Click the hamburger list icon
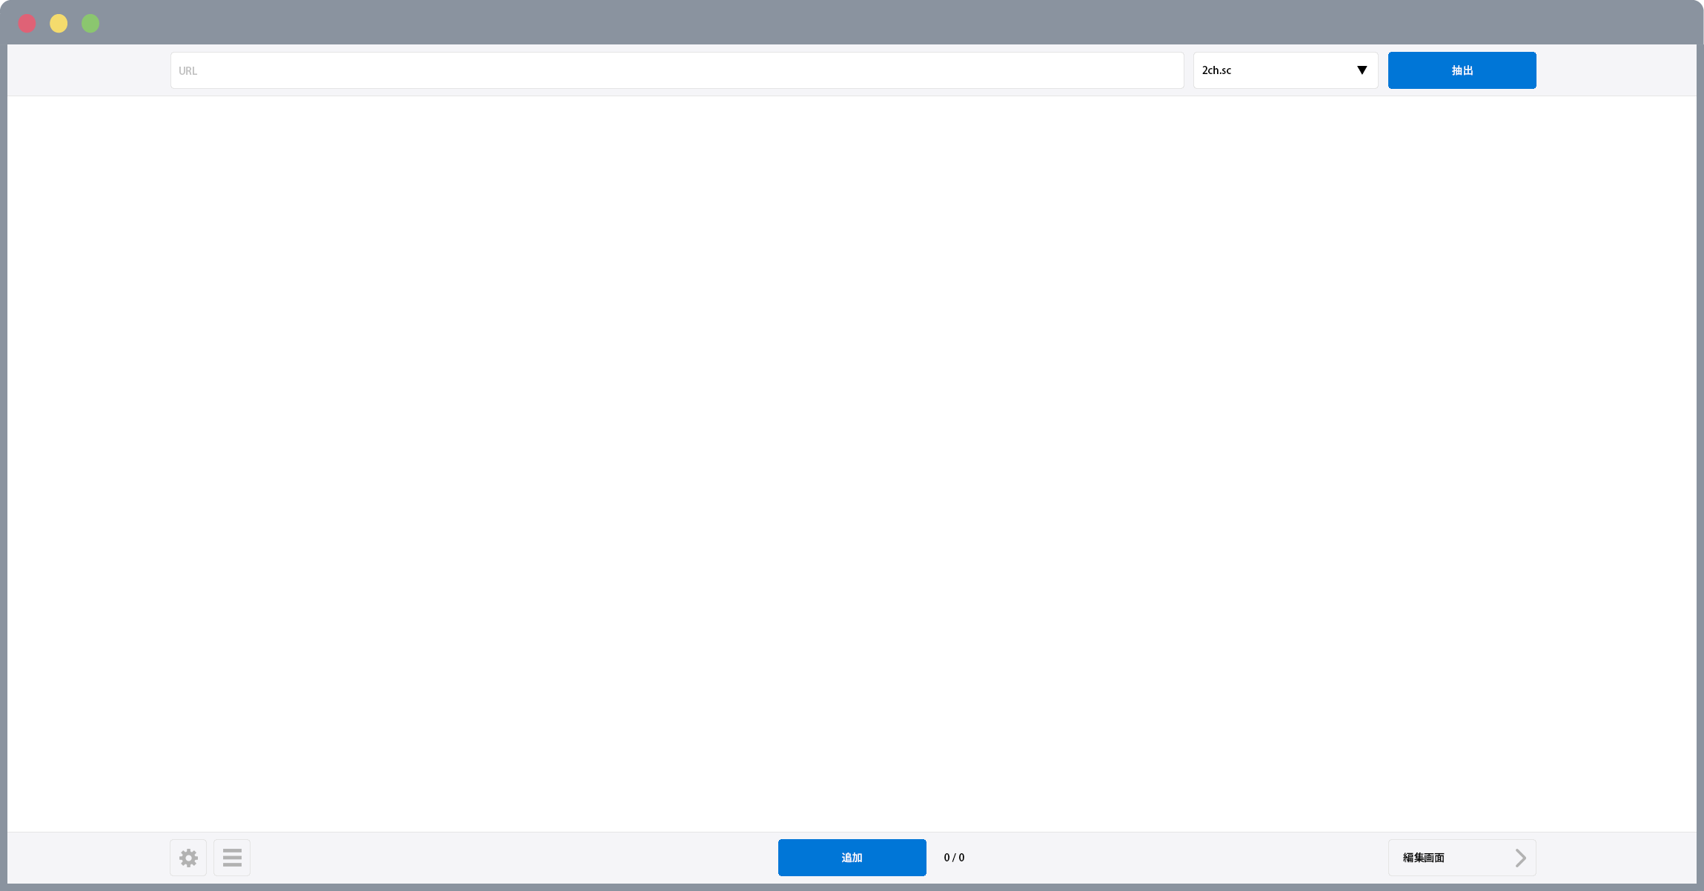Screen dimensions: 1704x891 click(232, 858)
